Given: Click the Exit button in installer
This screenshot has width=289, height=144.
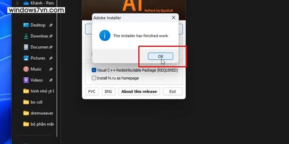Looking at the screenshot, I should pos(173,91).
